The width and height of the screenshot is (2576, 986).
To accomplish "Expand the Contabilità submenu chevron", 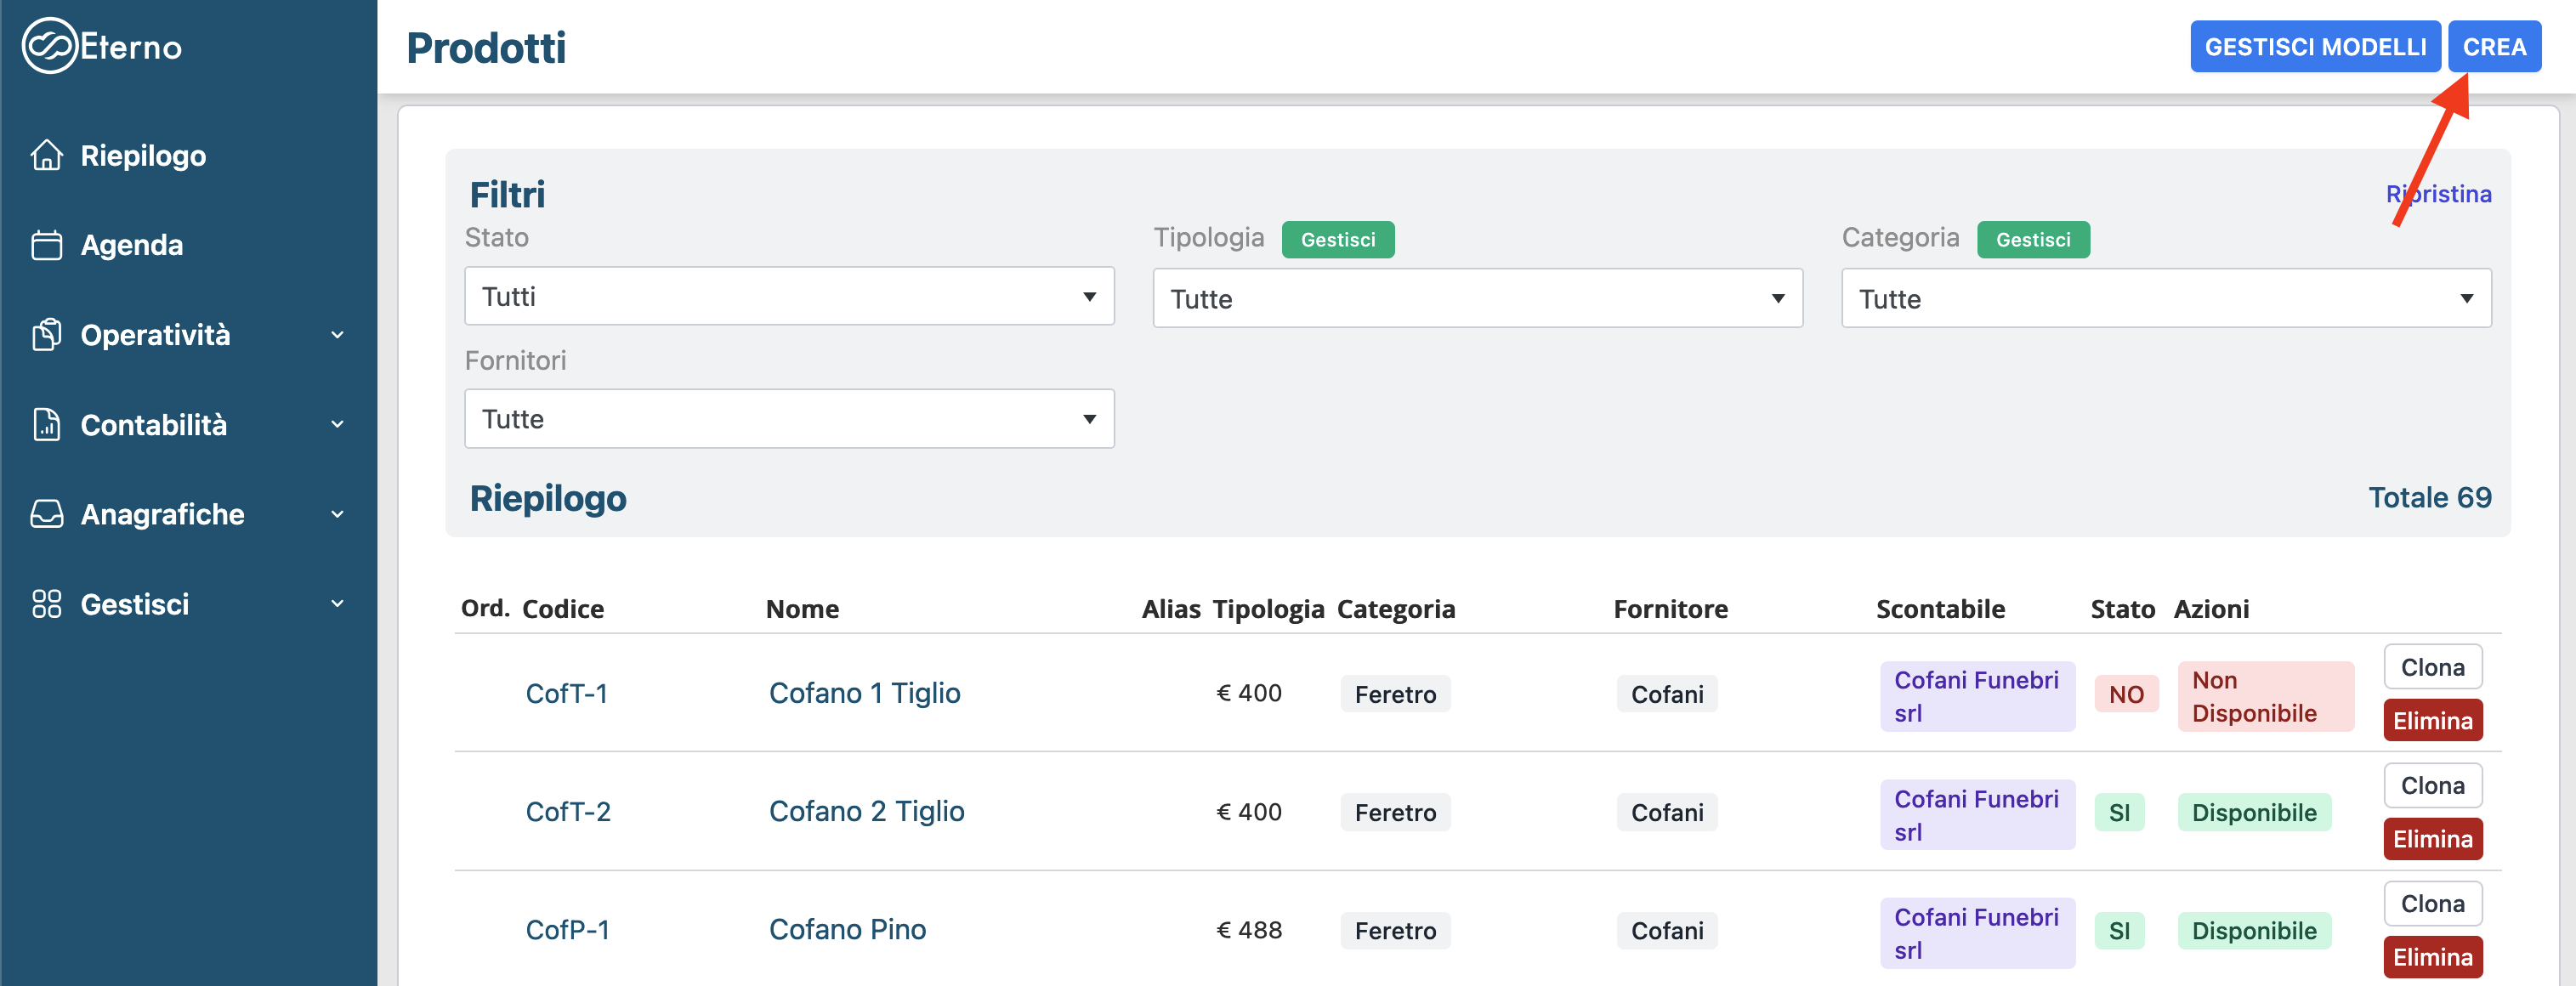I will click(337, 425).
